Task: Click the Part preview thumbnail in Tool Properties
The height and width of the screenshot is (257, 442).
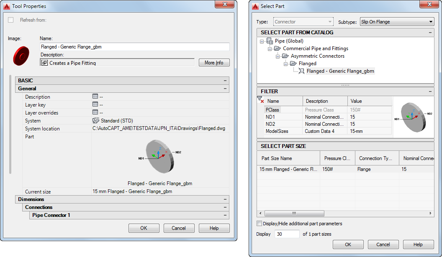Action: click(x=159, y=157)
